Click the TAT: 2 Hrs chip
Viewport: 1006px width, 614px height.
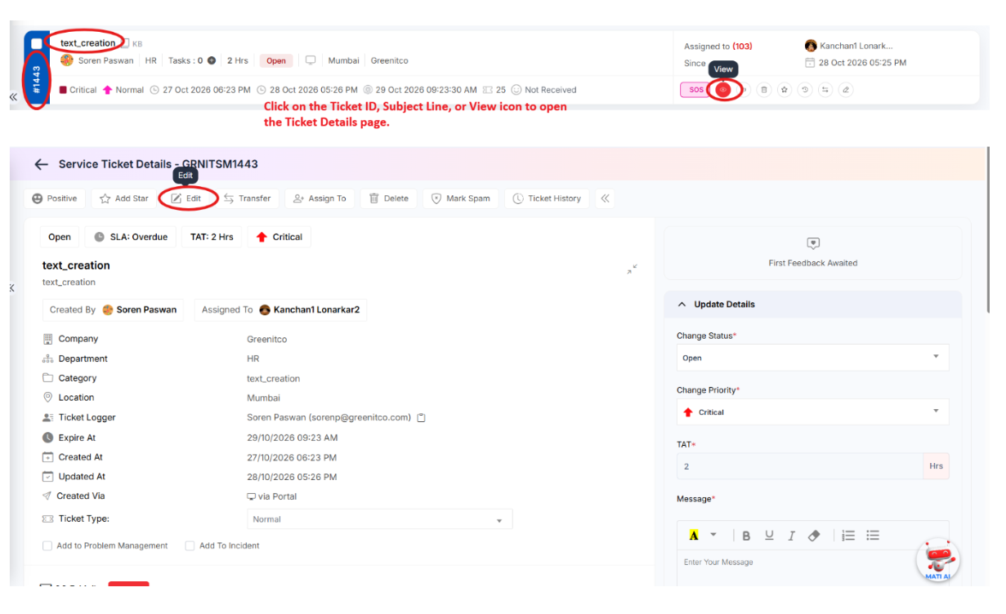point(212,237)
